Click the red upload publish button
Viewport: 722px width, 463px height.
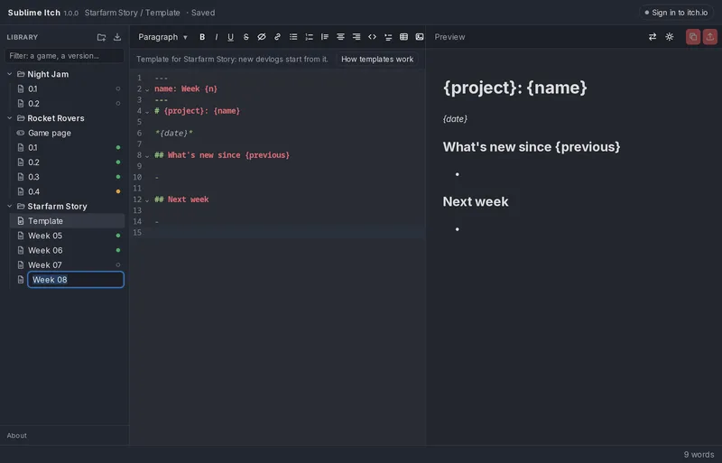pyautogui.click(x=710, y=37)
